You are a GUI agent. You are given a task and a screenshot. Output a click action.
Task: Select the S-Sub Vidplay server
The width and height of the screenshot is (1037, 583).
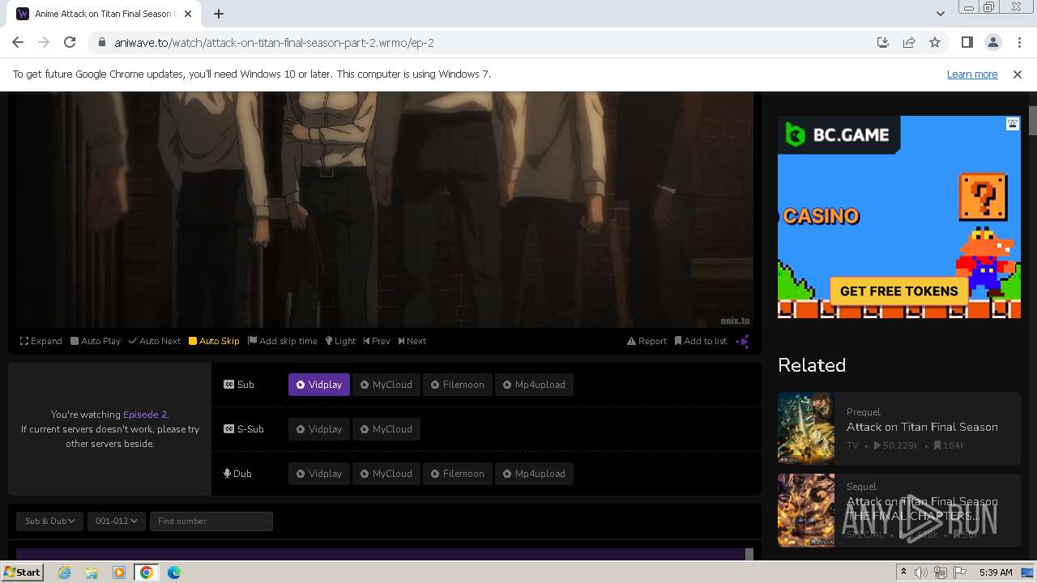click(319, 429)
